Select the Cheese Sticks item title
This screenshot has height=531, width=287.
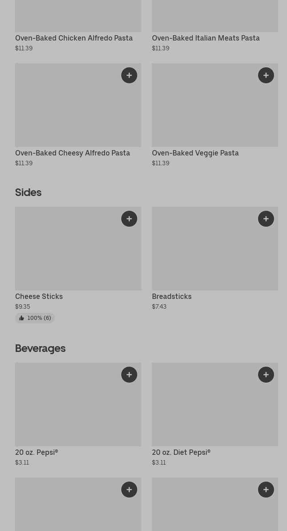click(39, 297)
